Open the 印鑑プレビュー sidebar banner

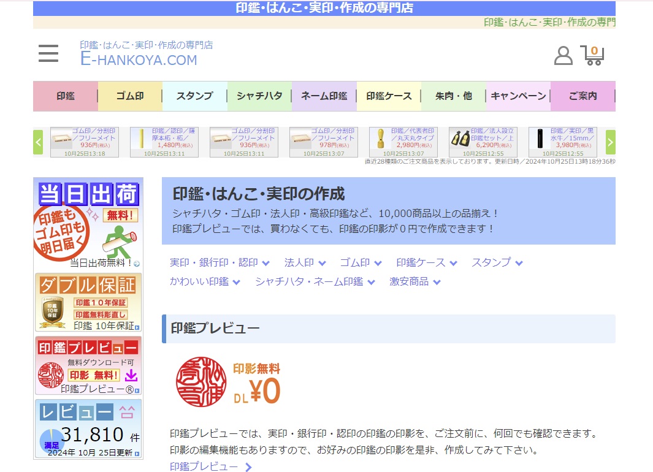point(88,365)
